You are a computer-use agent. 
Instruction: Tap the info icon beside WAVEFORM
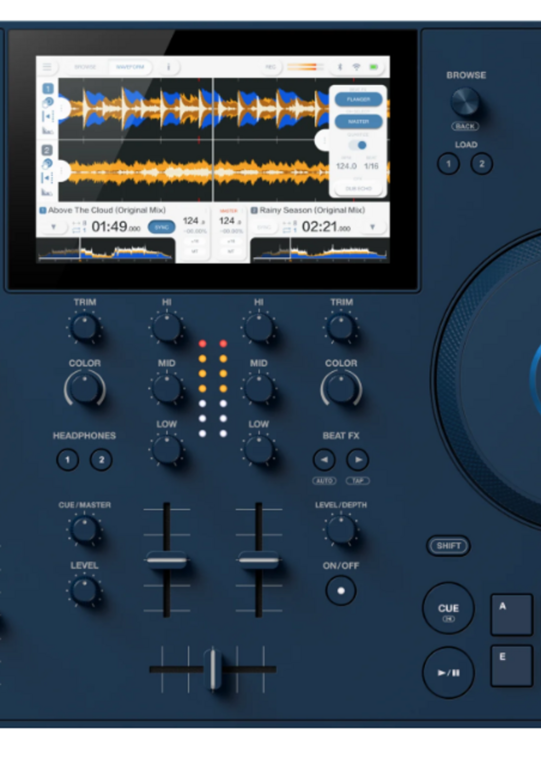coord(169,67)
